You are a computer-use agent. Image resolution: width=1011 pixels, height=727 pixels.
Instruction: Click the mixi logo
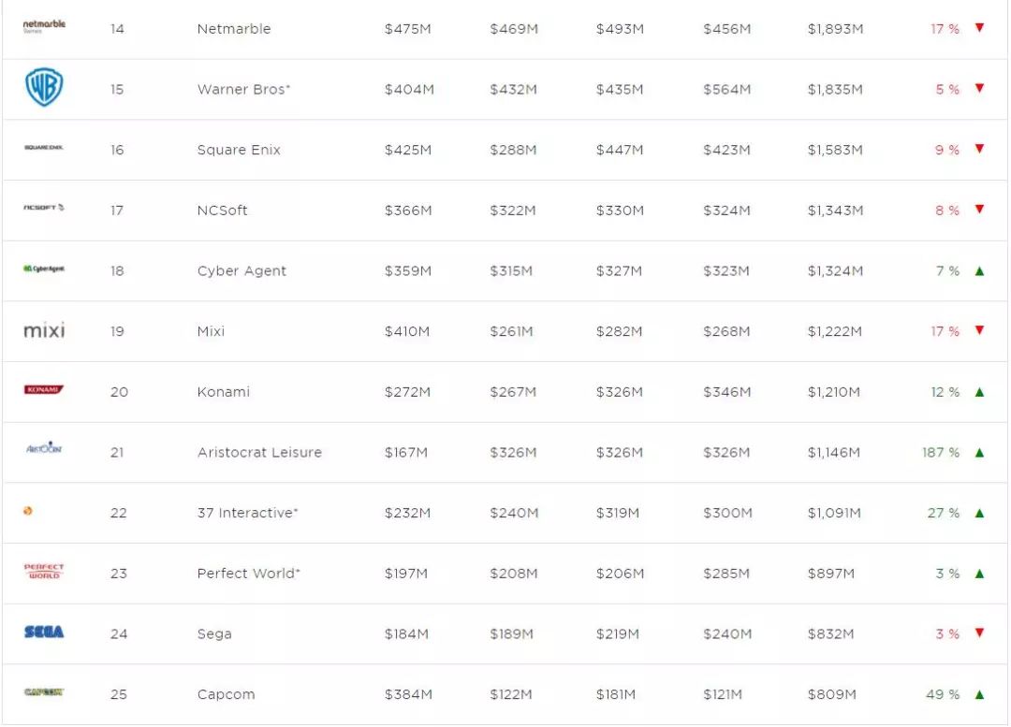(44, 330)
